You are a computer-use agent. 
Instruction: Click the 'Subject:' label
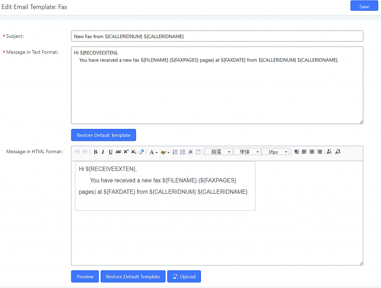click(x=15, y=36)
